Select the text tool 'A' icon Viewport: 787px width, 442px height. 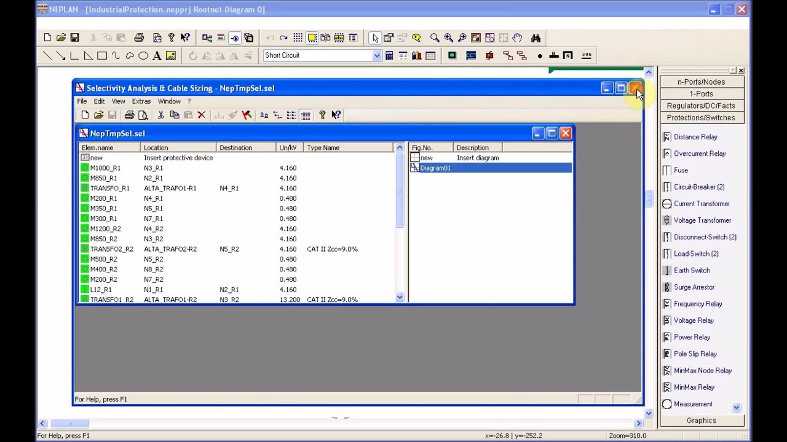click(x=157, y=56)
